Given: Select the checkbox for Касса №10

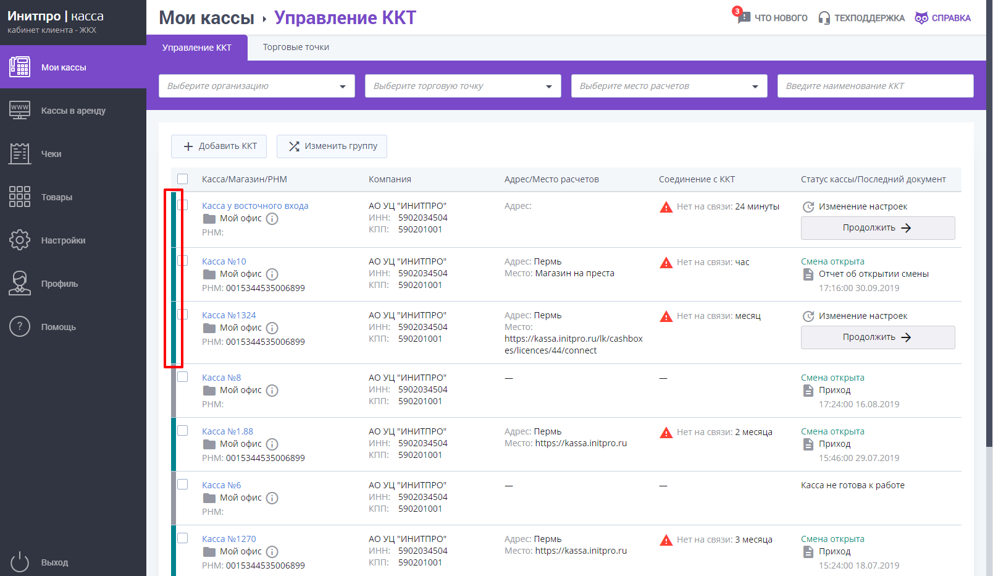Looking at the screenshot, I should [183, 261].
